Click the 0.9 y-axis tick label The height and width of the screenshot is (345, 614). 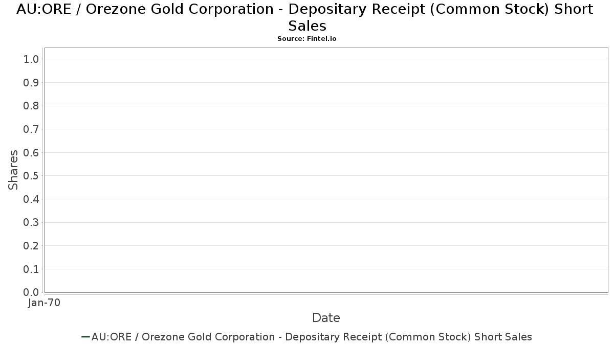click(31, 83)
